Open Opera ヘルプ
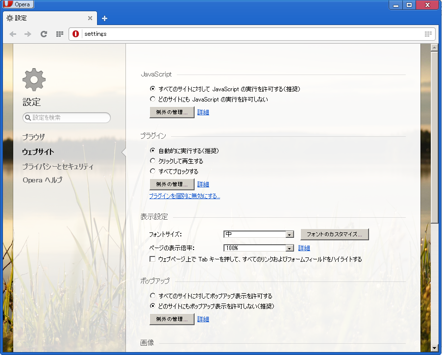442x355 pixels. click(42, 180)
